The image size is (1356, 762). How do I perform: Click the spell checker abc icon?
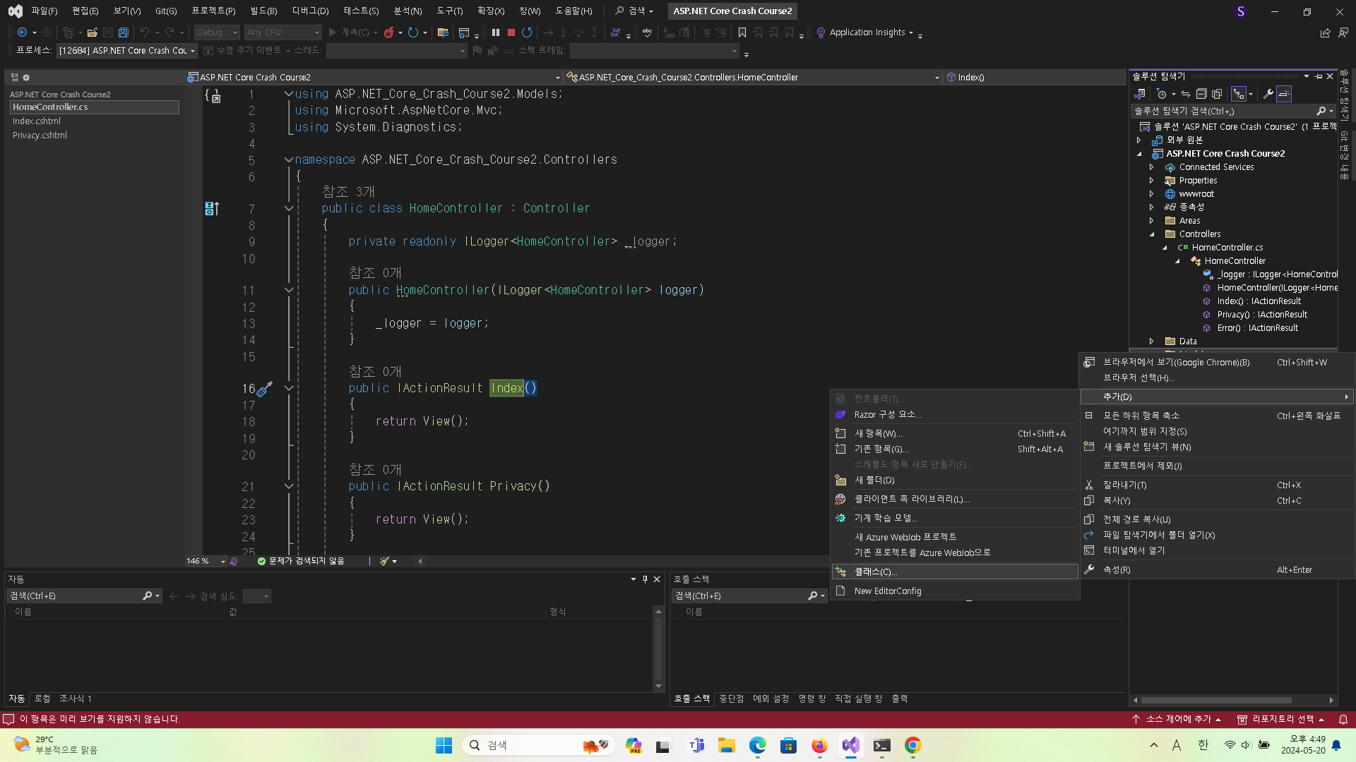point(647,32)
